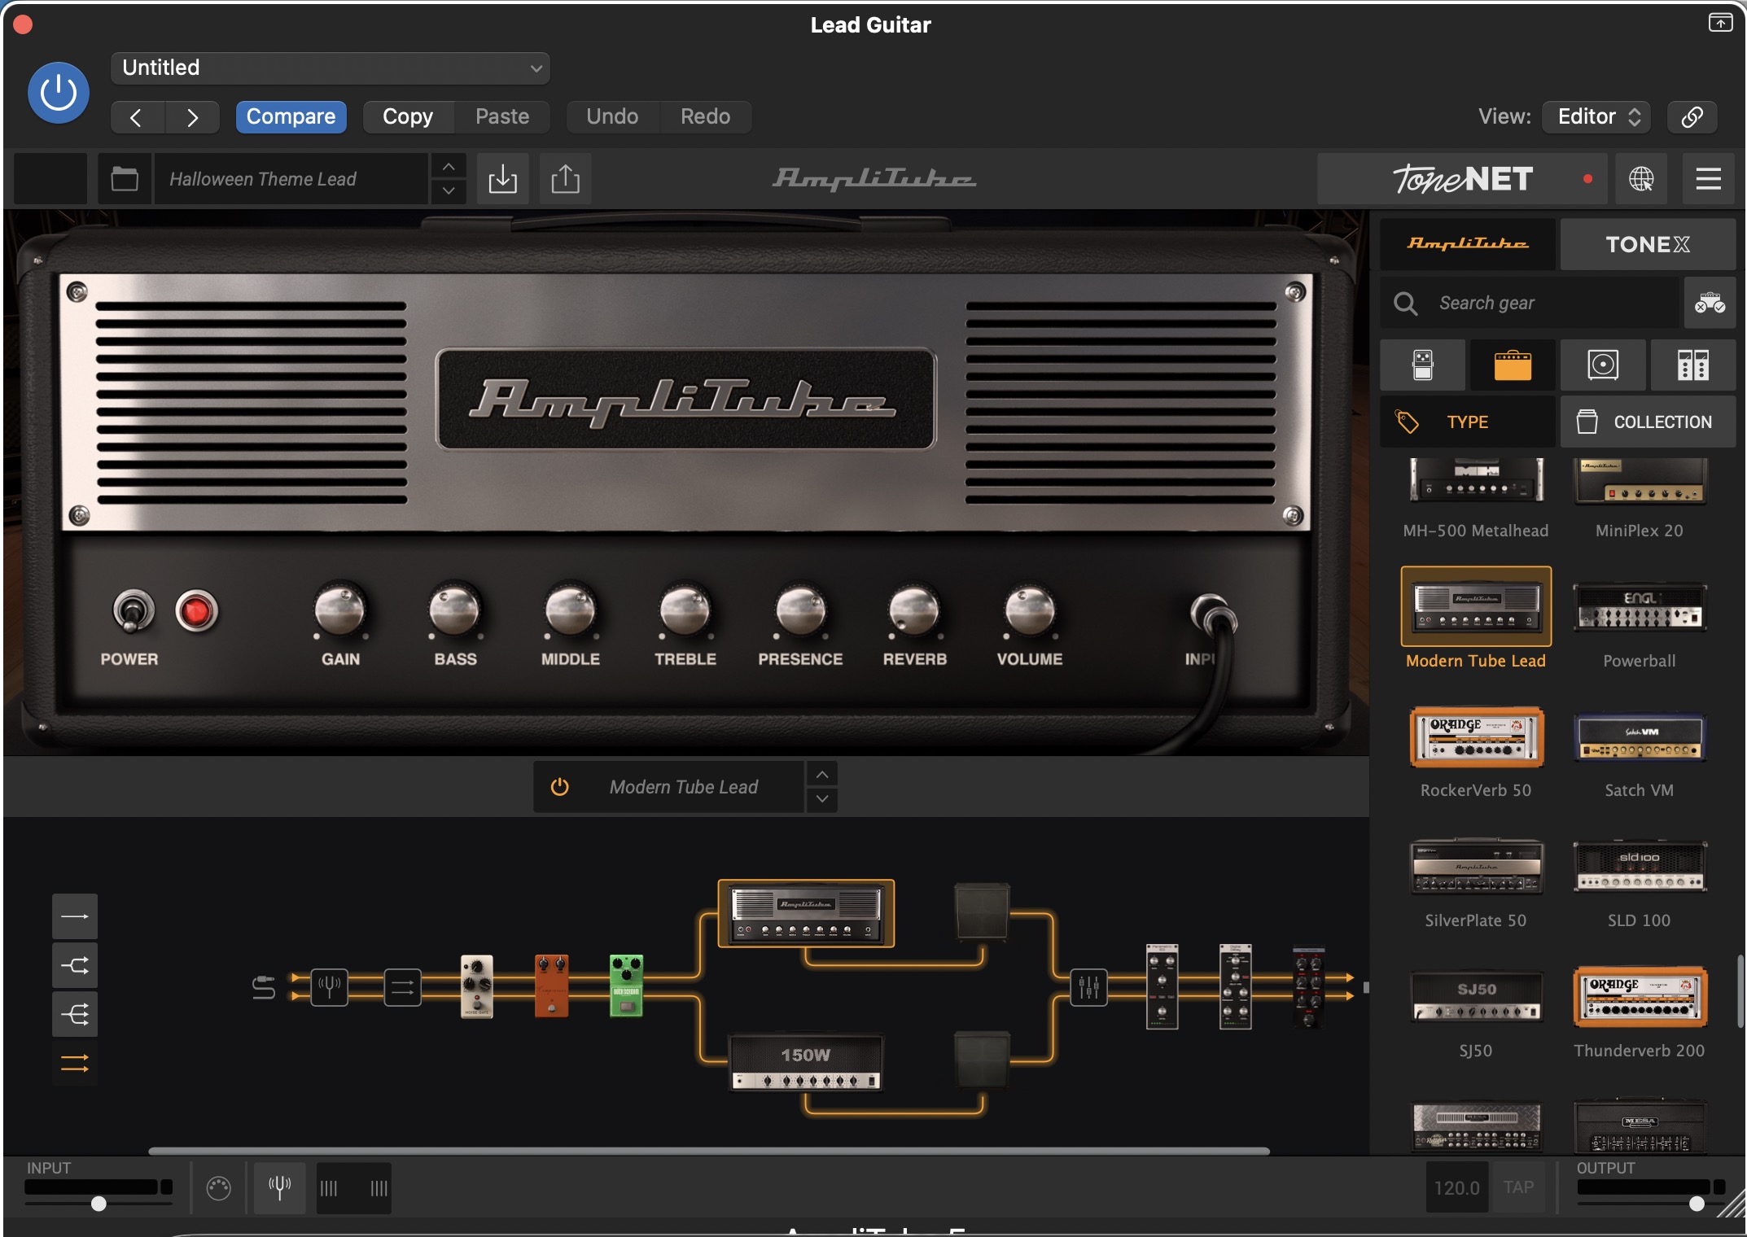The height and width of the screenshot is (1237, 1747).
Task: Switch to the COLLECTION filter tab
Action: click(1648, 422)
